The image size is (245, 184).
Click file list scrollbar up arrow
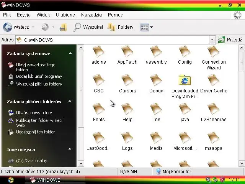(242, 48)
